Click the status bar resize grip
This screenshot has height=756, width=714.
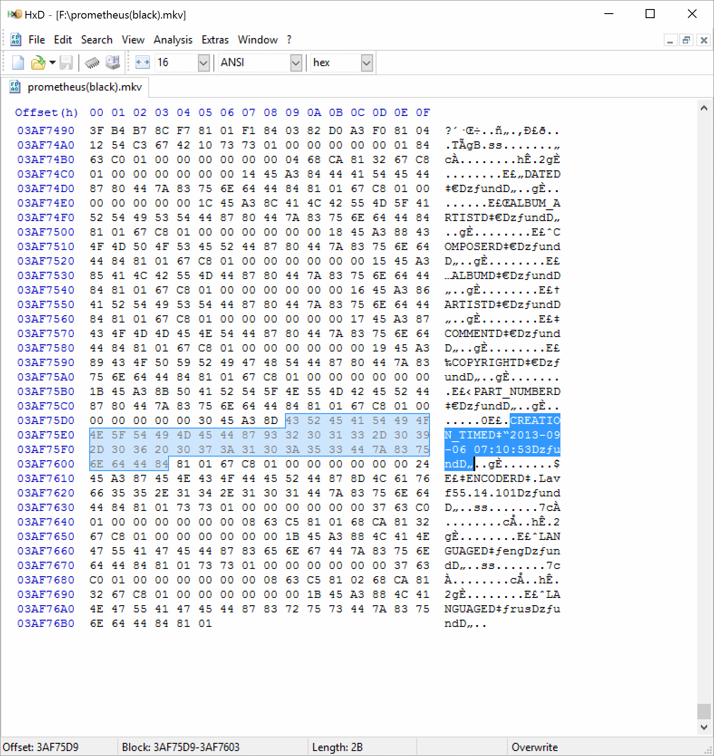pos(708,750)
